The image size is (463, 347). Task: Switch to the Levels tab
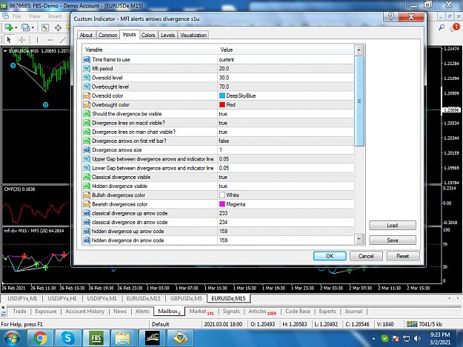coord(167,35)
